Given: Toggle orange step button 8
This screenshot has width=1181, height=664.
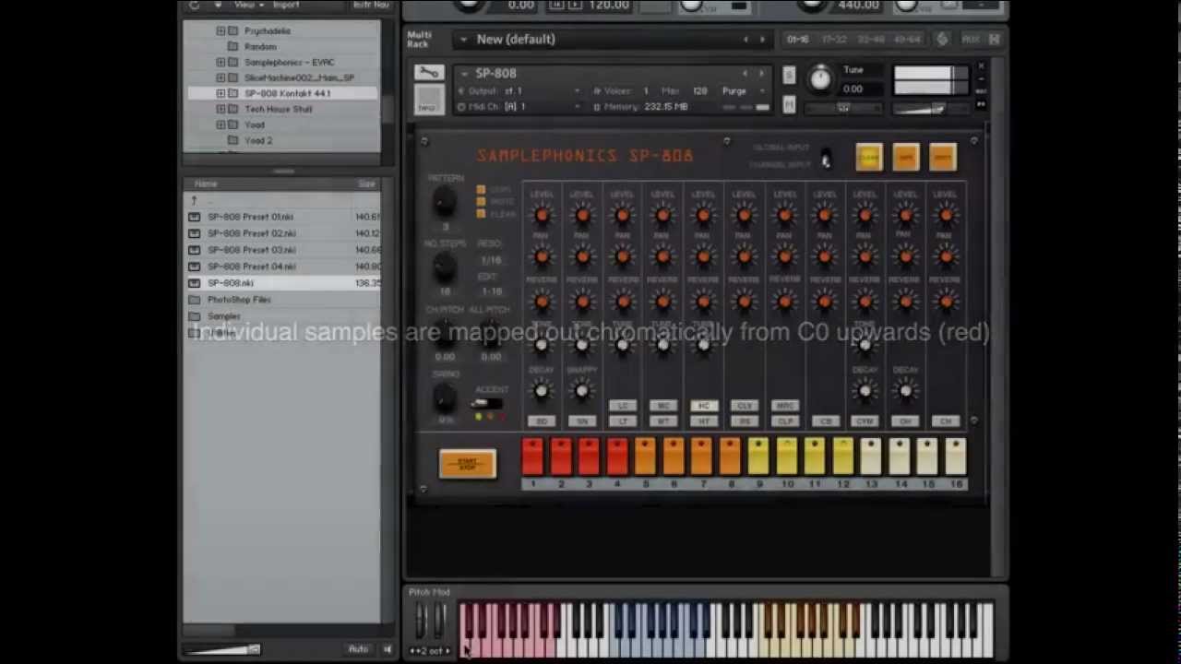Looking at the screenshot, I should click(730, 457).
